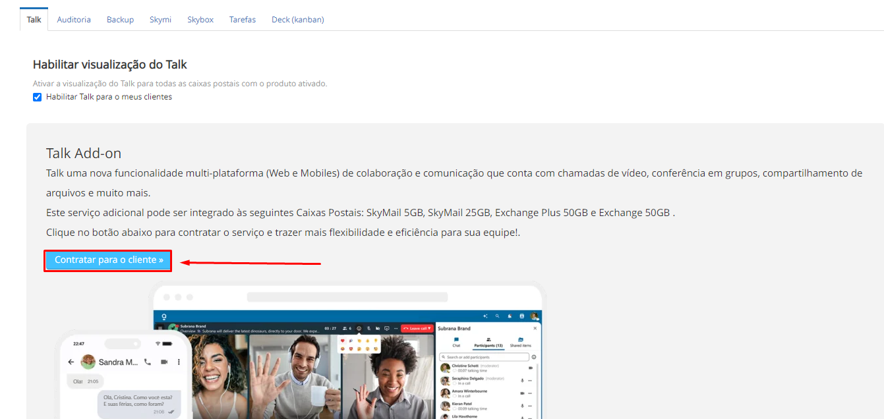
Task: Click the text Ativar a visualização do Talk
Action: point(180,84)
